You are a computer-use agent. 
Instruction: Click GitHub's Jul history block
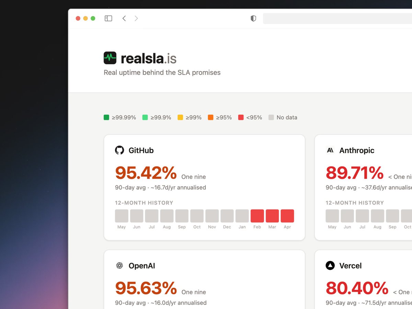click(x=152, y=216)
